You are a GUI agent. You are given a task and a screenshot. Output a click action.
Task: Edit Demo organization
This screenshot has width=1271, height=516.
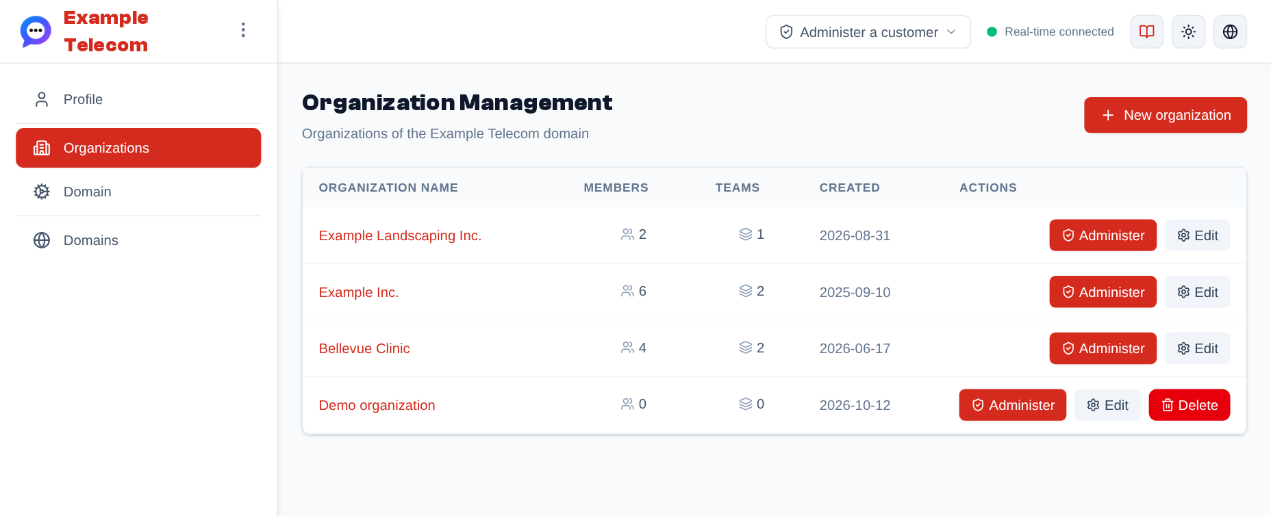pyautogui.click(x=1107, y=405)
